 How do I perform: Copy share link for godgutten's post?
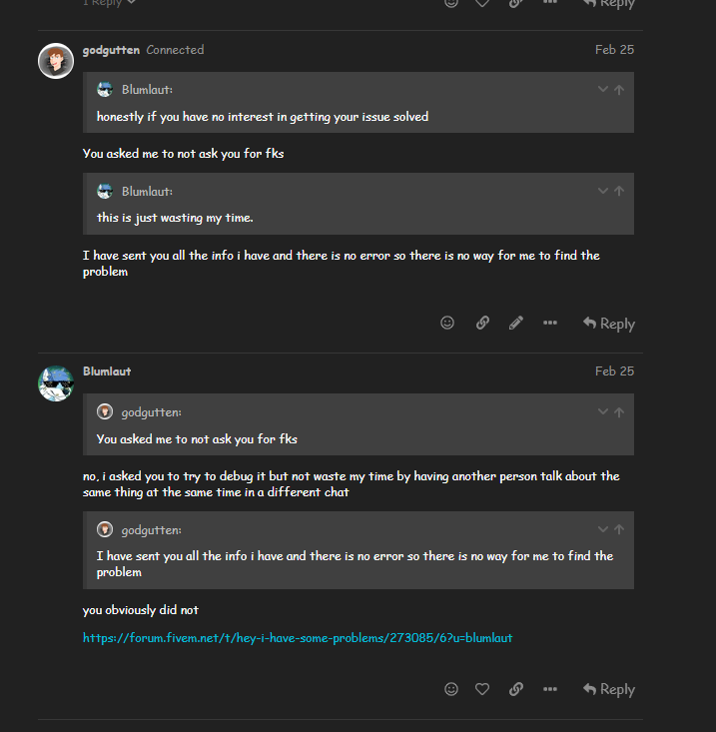[x=482, y=323]
